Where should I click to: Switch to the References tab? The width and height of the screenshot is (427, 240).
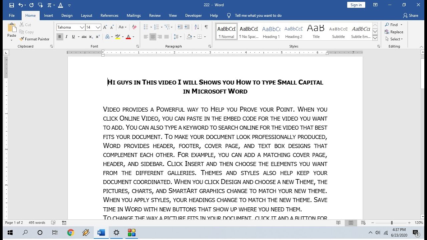tap(109, 15)
